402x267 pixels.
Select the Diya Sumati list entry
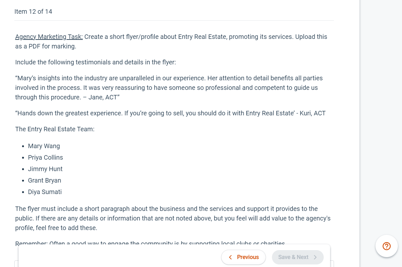45,192
